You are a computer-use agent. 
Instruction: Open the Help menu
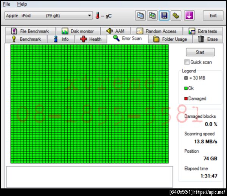[x=22, y=4]
